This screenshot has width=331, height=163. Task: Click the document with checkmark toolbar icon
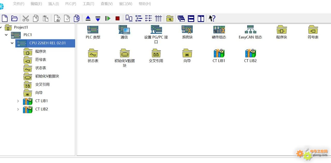[x=67, y=18]
